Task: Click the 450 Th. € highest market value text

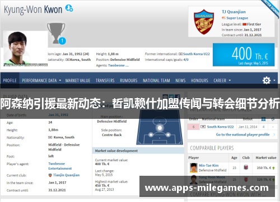Action: (102, 186)
